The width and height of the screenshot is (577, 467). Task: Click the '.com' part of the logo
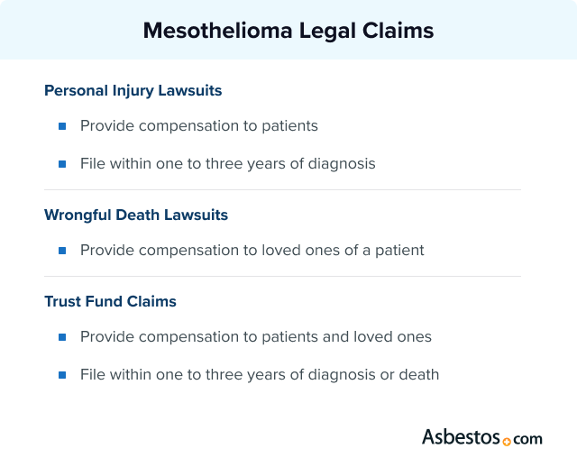(527, 439)
